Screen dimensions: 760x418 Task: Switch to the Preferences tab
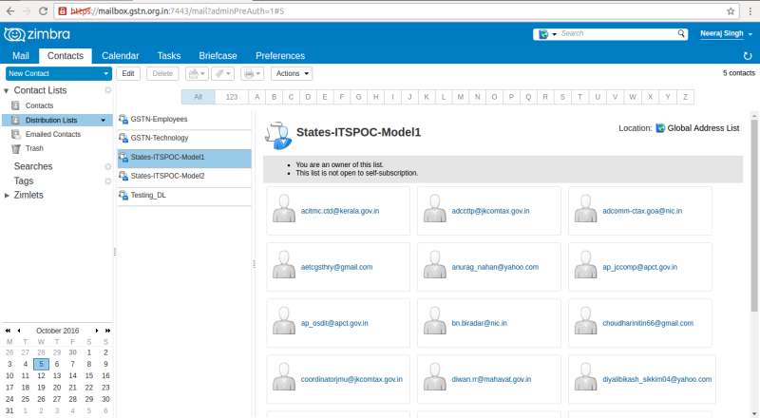coord(280,56)
